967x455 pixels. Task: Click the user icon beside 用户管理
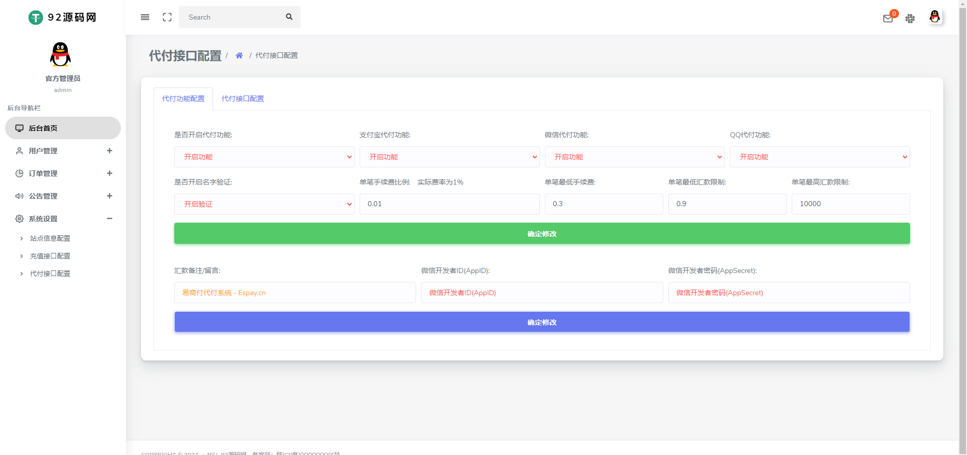(x=19, y=151)
